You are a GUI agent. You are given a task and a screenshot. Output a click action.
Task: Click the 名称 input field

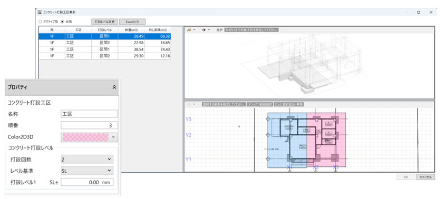(89, 114)
